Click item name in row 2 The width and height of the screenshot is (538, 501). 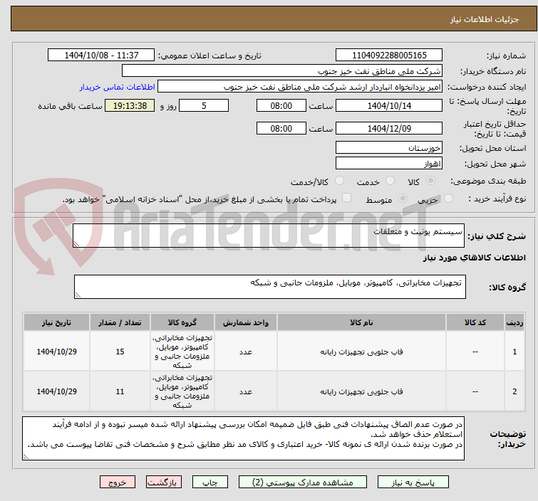pyautogui.click(x=361, y=391)
